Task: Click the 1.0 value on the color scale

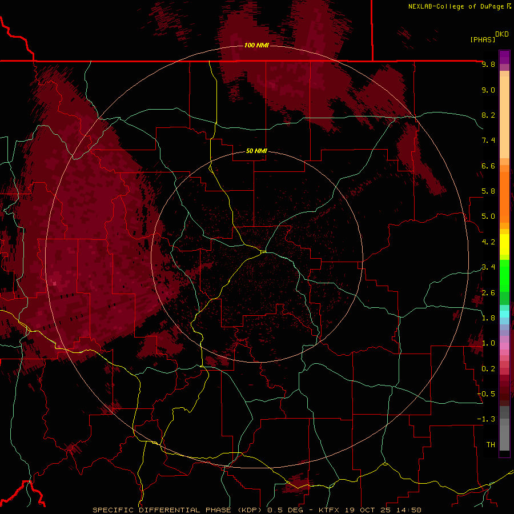Action: tap(488, 343)
